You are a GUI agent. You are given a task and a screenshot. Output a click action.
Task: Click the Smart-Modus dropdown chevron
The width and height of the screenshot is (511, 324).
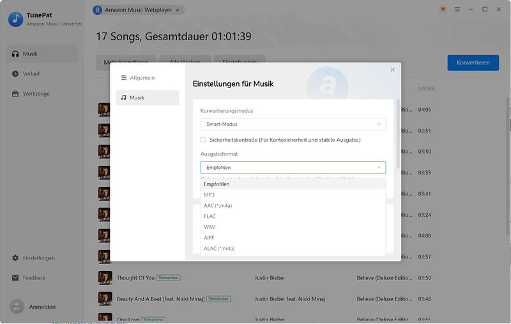point(379,124)
